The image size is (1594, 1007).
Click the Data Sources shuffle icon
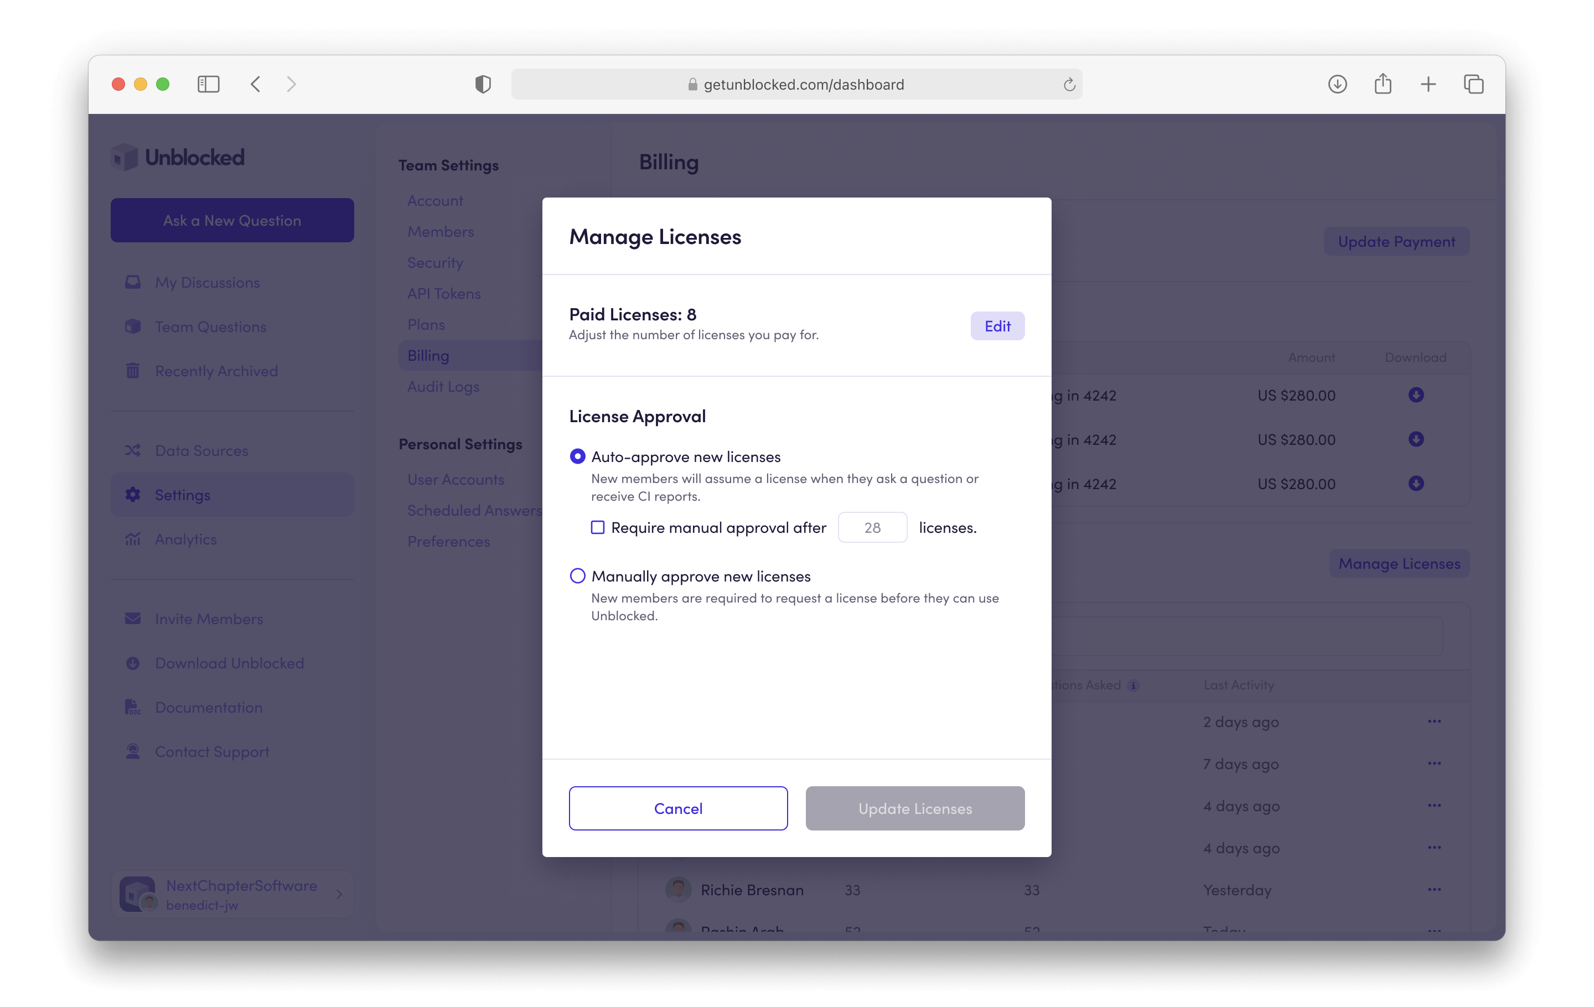(132, 450)
